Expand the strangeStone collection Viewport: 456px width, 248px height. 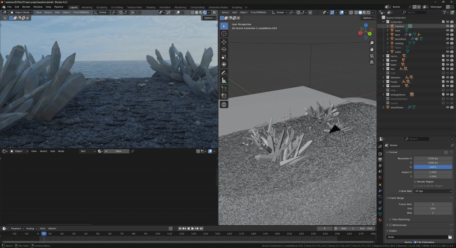(383, 94)
